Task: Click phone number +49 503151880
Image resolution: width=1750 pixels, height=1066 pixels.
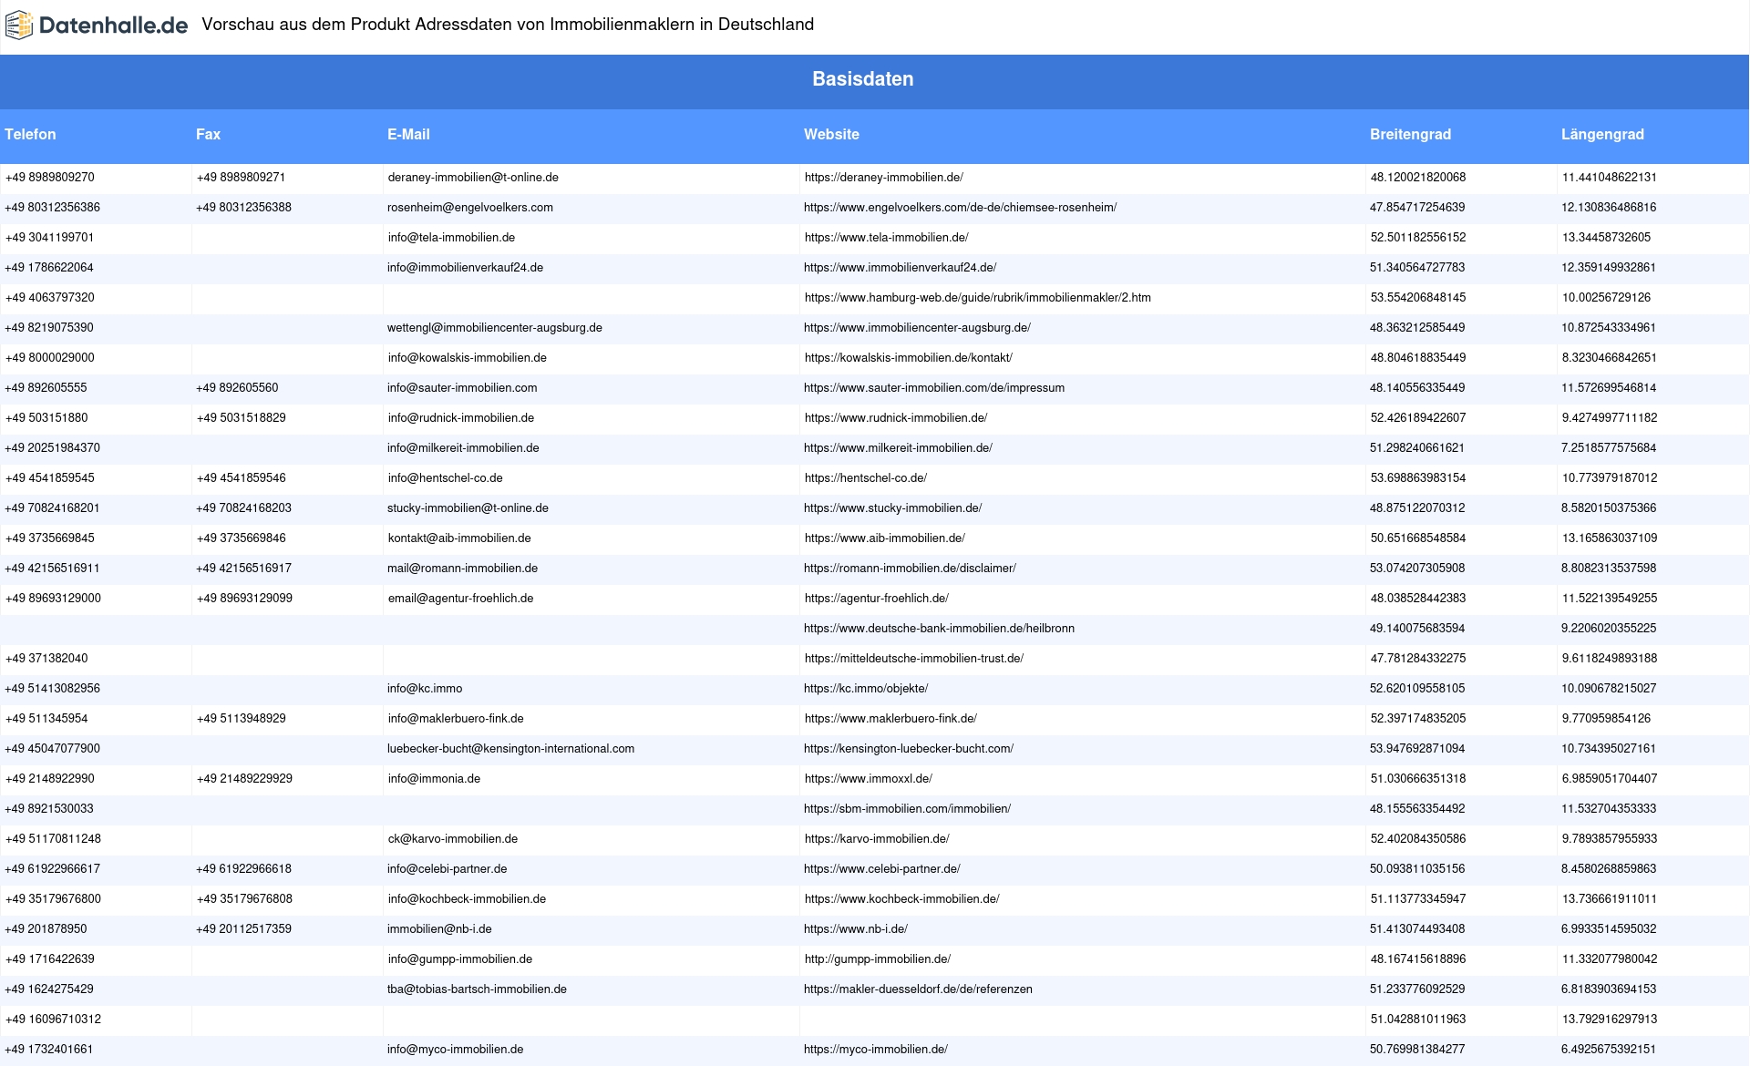Action: point(46,418)
